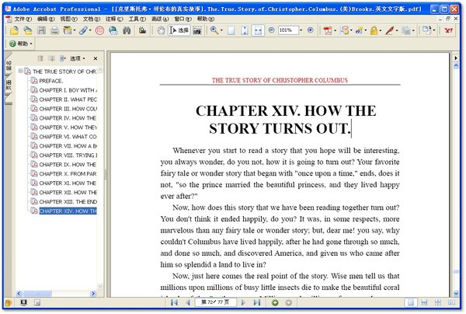Edit the 101% zoom percentage field
The height and width of the screenshot is (314, 466).
coord(288,30)
